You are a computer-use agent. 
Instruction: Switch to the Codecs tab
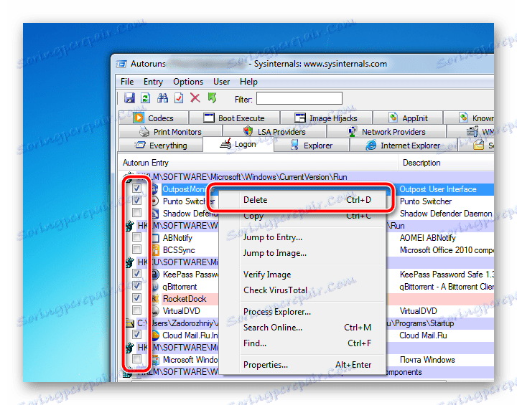(x=154, y=118)
